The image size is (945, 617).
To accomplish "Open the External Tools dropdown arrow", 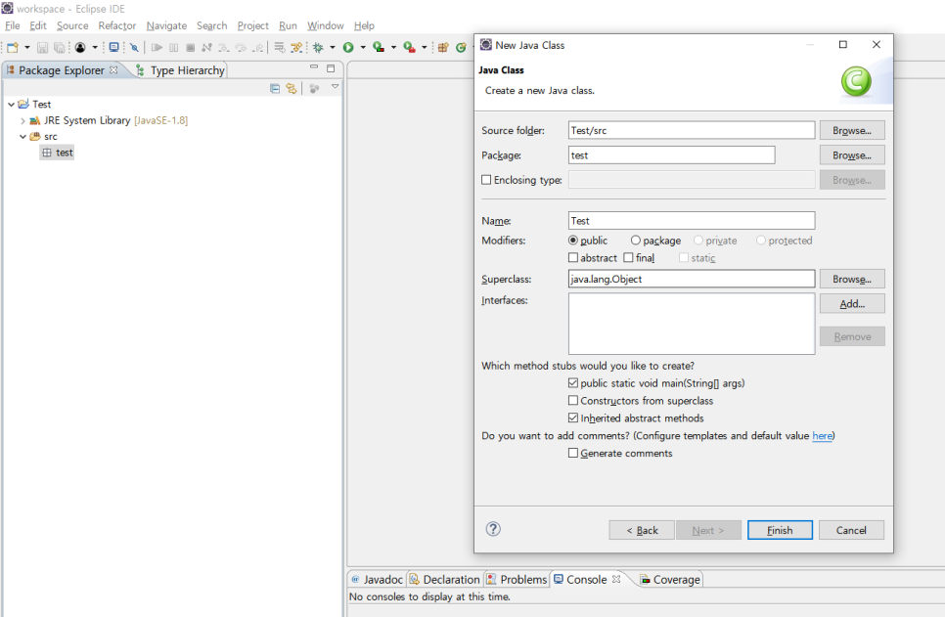I will pyautogui.click(x=425, y=48).
